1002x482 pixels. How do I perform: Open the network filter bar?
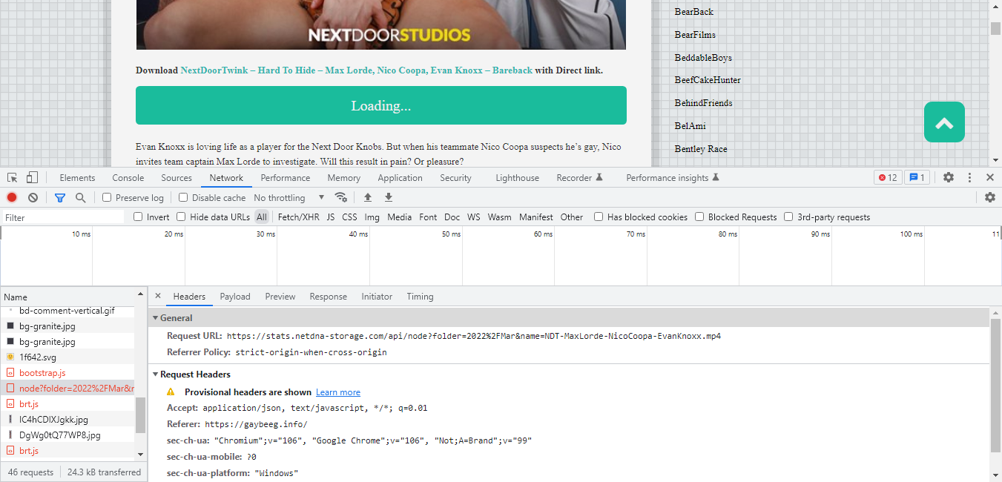pos(60,197)
